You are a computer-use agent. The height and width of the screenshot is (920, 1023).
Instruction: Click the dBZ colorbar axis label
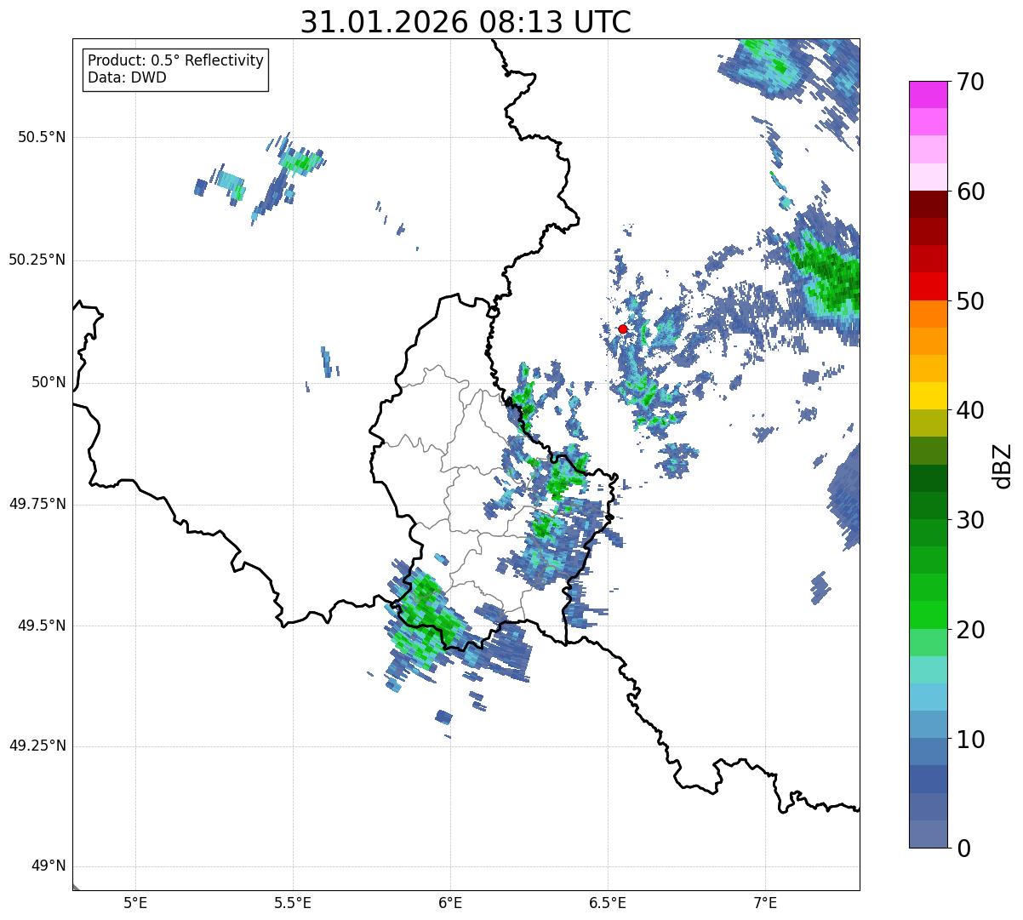click(x=1003, y=465)
